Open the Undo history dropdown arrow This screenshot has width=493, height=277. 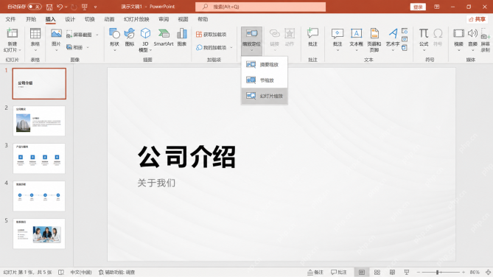pyautogui.click(x=66, y=7)
